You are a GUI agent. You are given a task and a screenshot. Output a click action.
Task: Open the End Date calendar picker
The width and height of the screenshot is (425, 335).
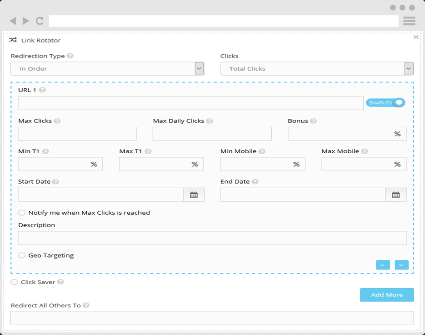tap(396, 194)
